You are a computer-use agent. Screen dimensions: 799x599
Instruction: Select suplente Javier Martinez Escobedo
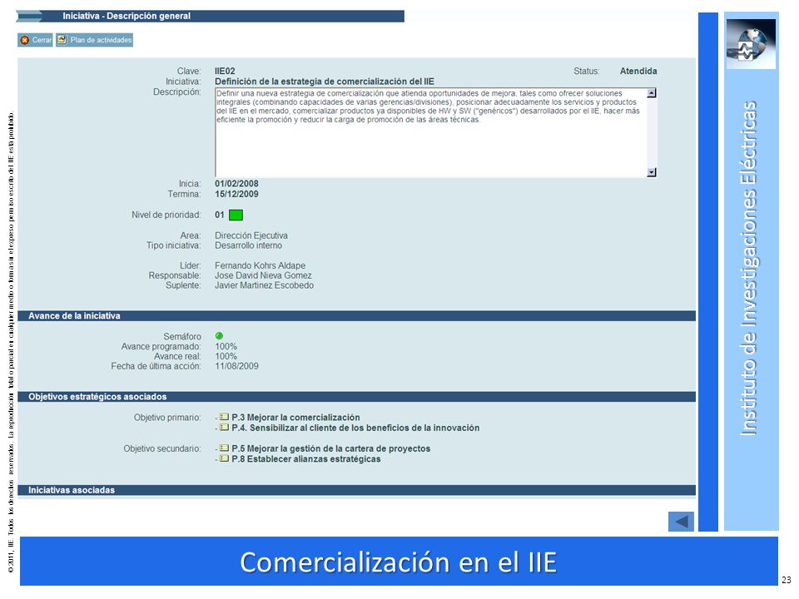(x=264, y=285)
